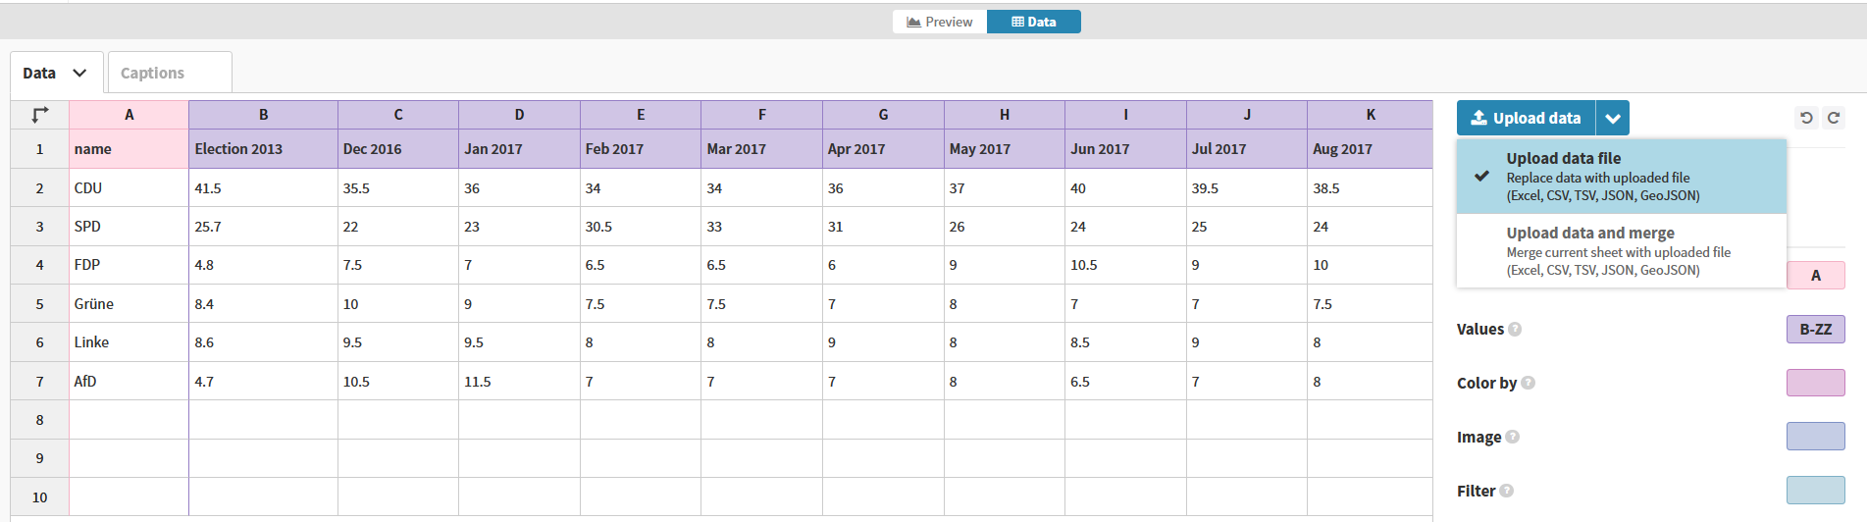The image size is (1867, 522).
Task: Click the Upload data button
Action: click(1526, 118)
